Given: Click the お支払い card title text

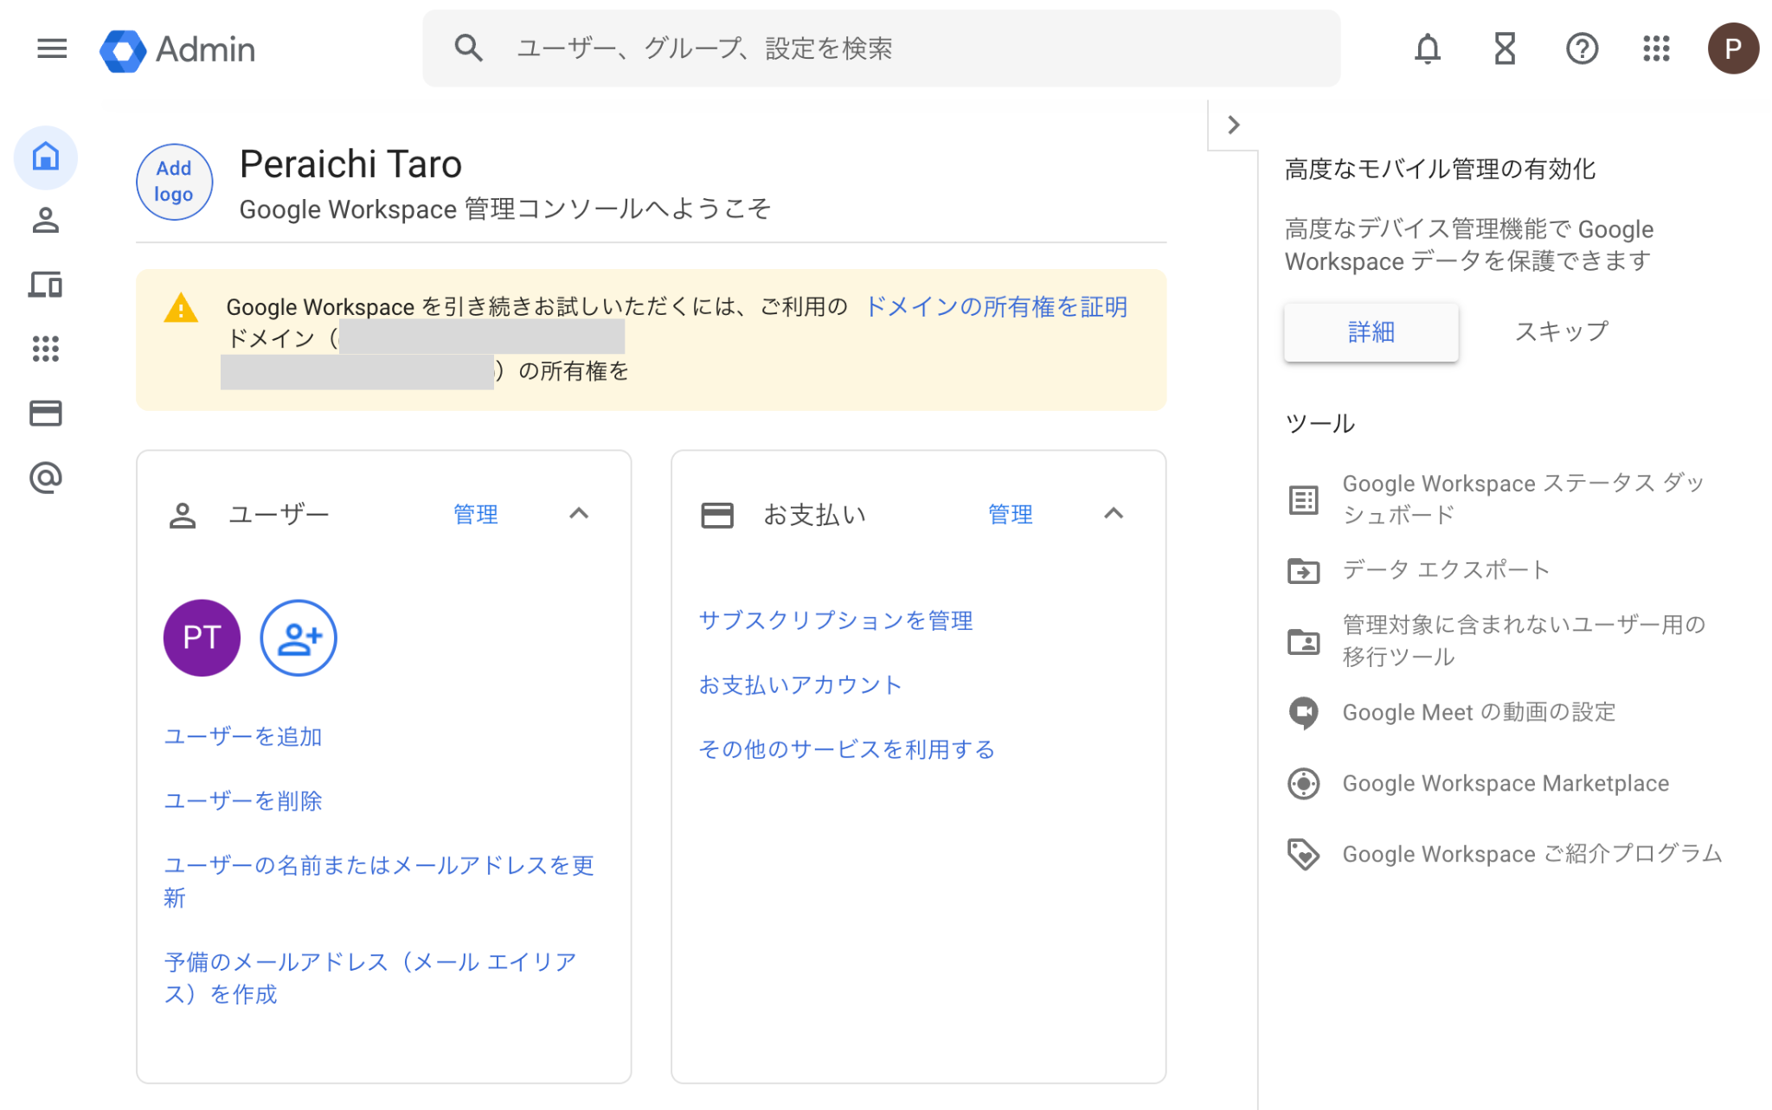Looking at the screenshot, I should point(814,515).
